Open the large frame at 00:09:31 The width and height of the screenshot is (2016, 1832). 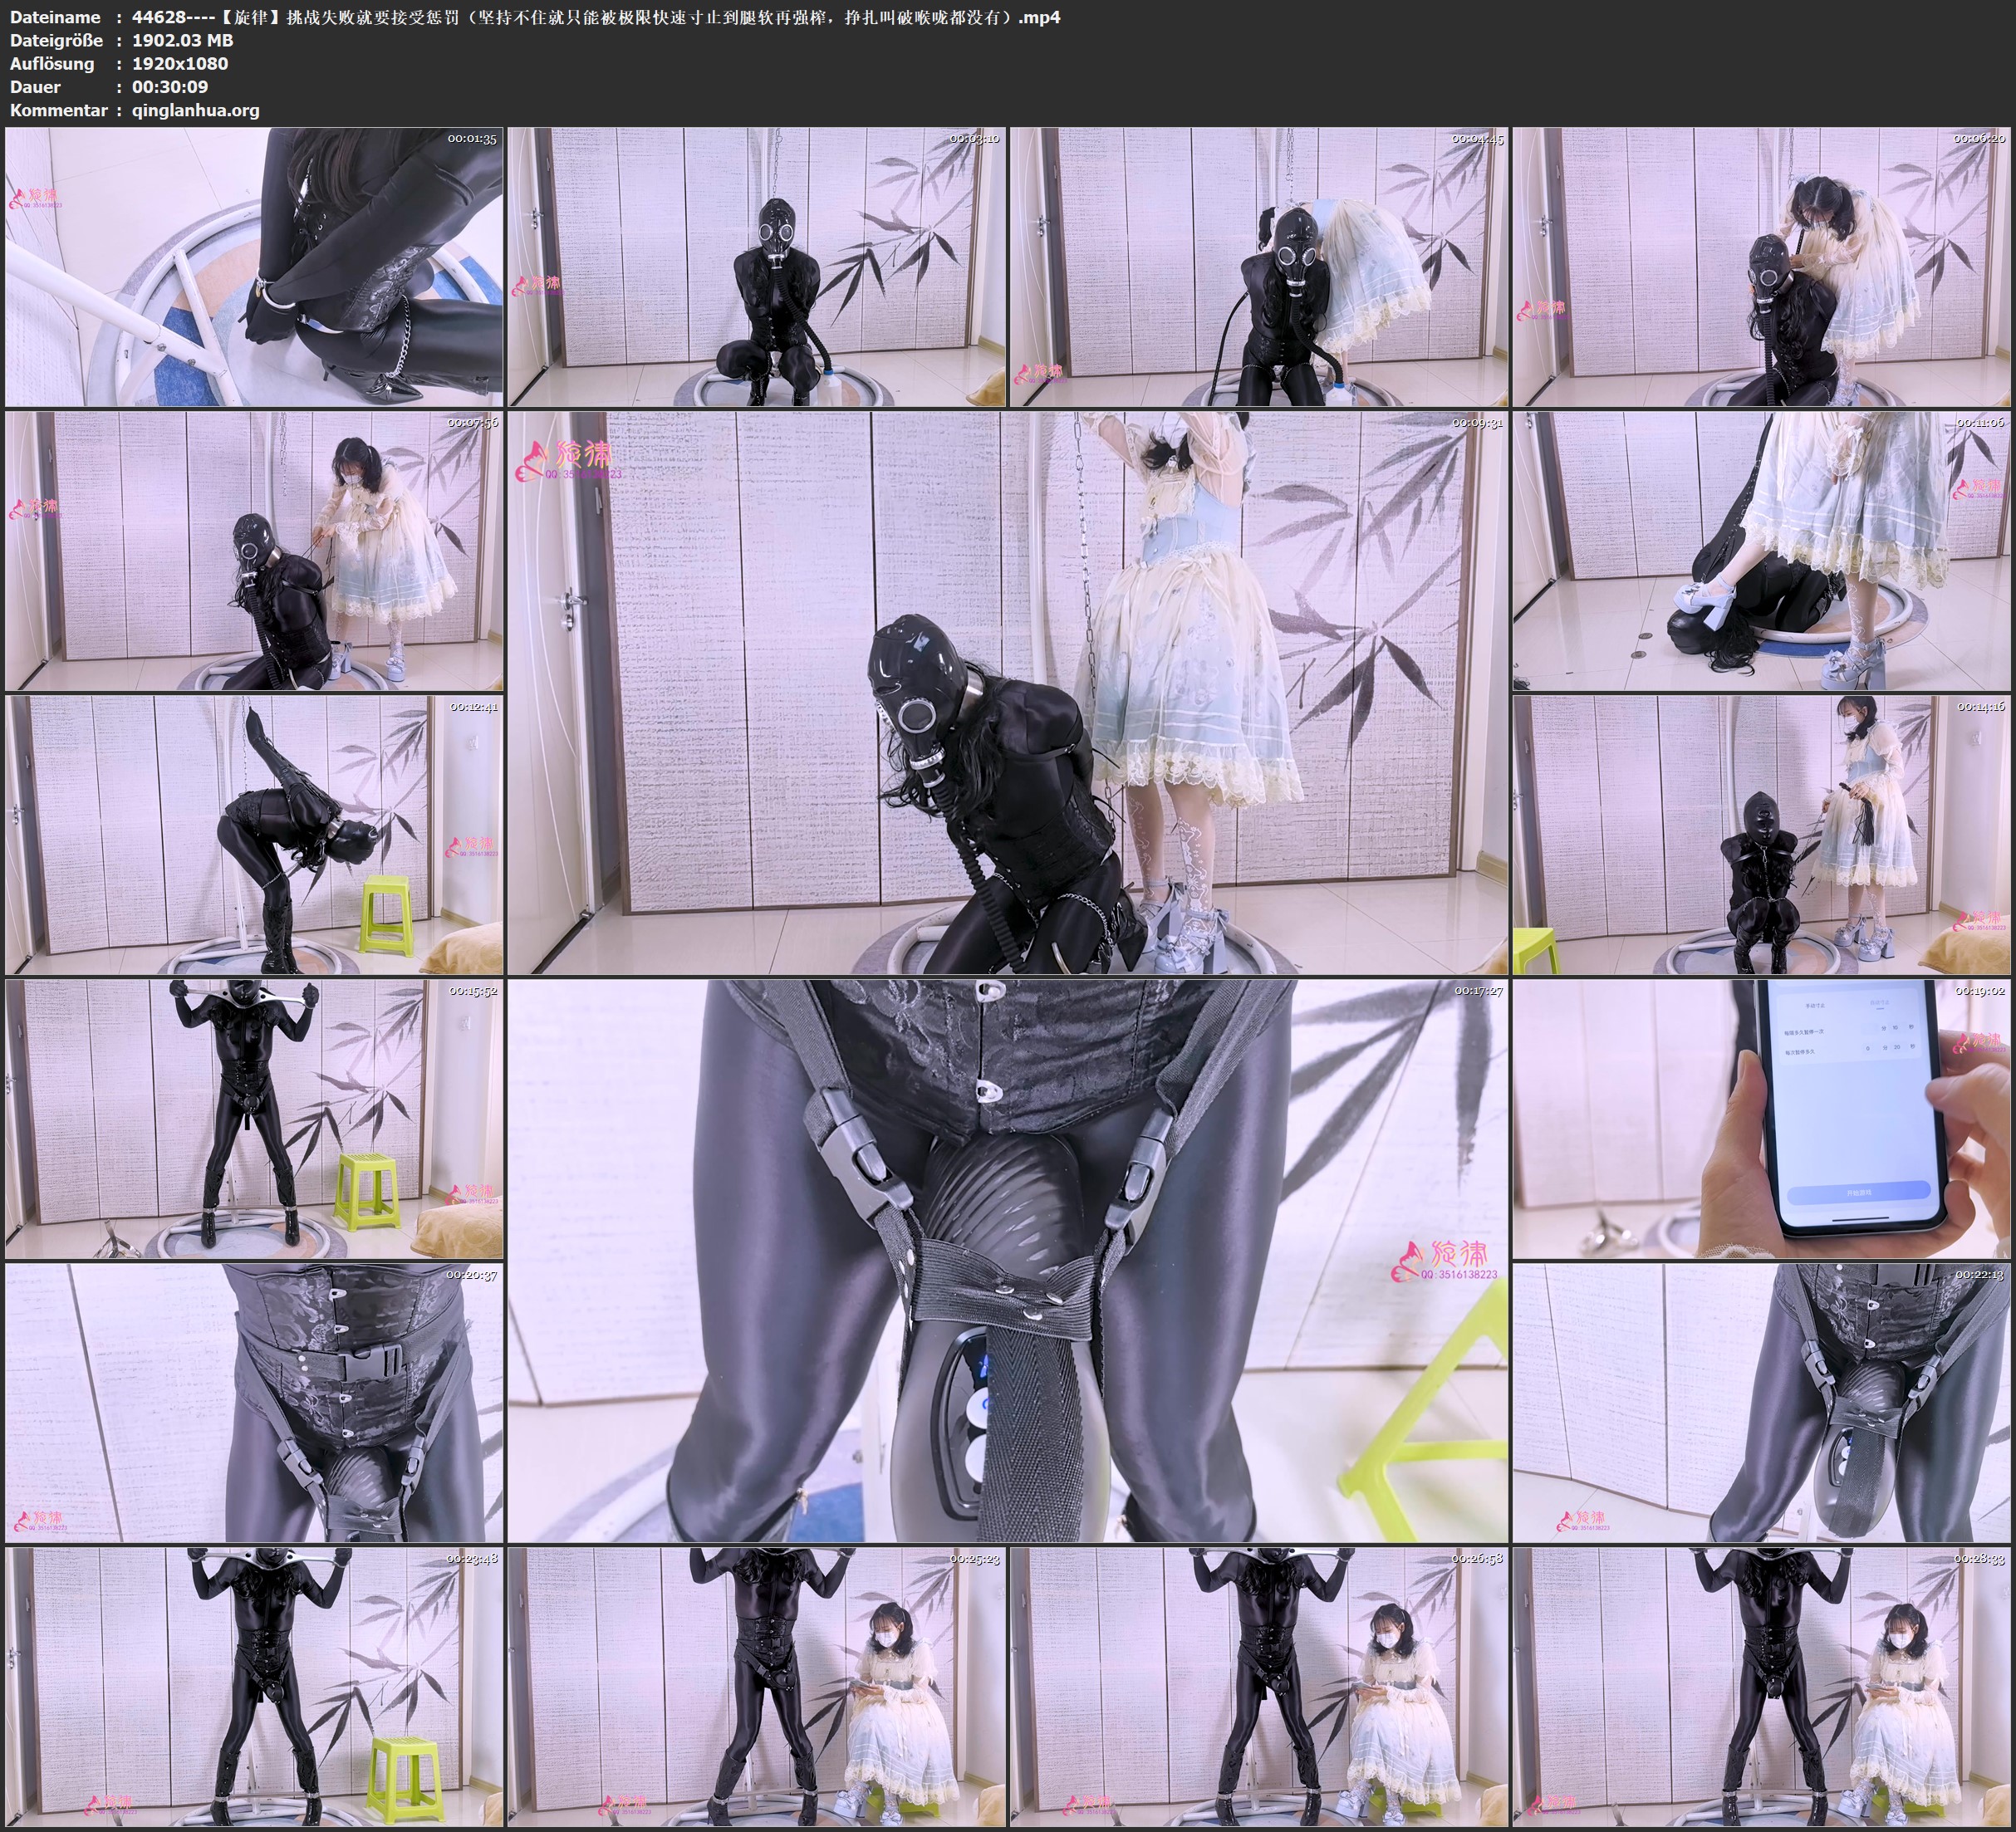point(1007,693)
